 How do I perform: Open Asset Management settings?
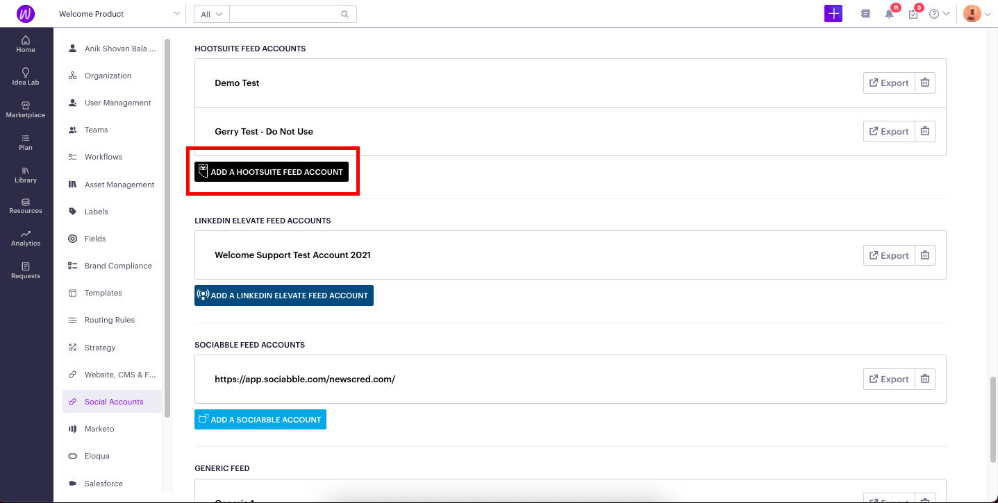coord(112,185)
